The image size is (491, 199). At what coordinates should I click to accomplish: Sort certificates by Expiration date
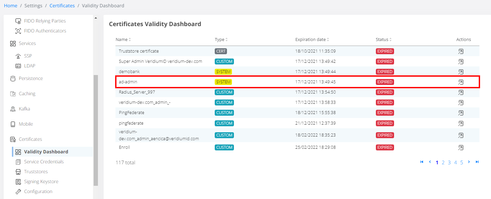pyautogui.click(x=312, y=40)
